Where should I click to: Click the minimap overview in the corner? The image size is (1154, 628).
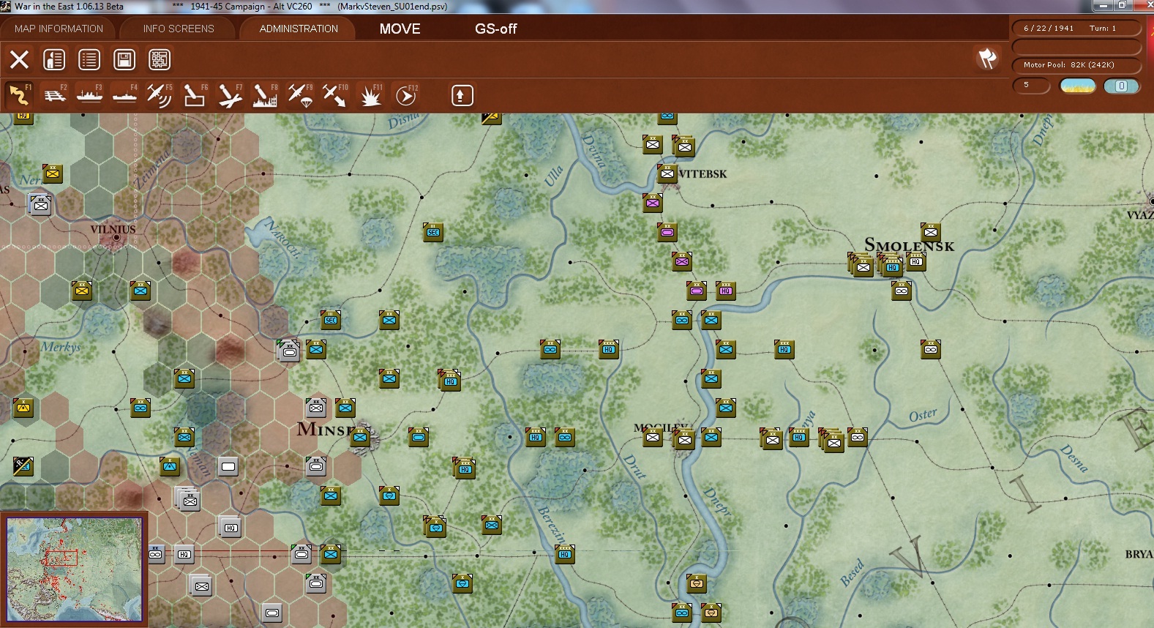[x=74, y=569]
